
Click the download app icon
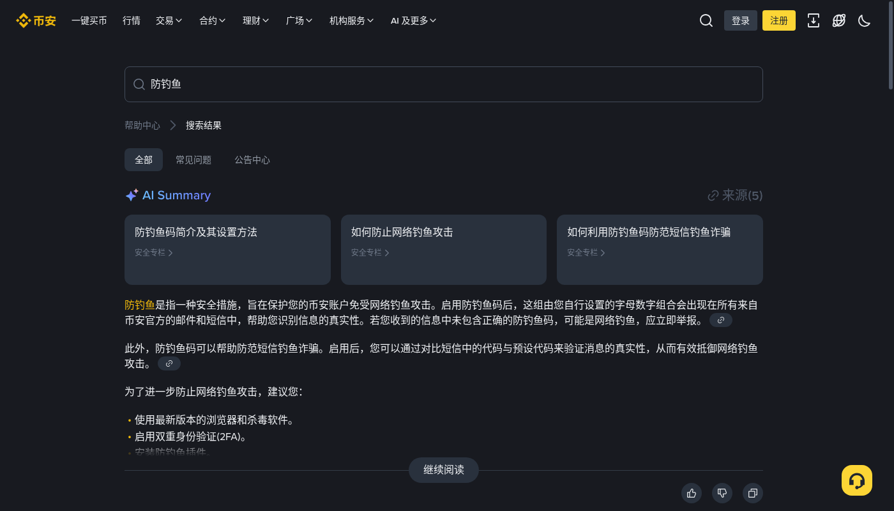814,20
